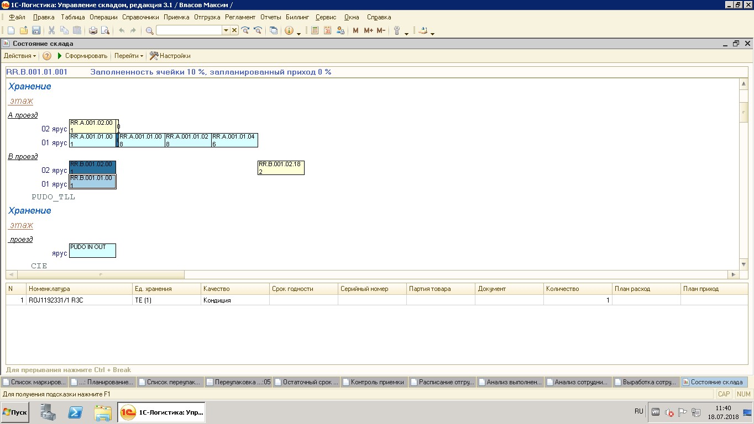Screen dimensions: 754x424
Task: Open the Биллинг menu
Action: (x=297, y=17)
